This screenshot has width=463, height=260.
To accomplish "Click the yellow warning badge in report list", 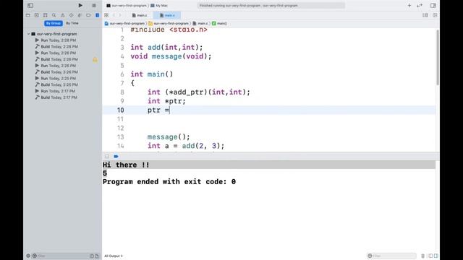I will (95, 59).
